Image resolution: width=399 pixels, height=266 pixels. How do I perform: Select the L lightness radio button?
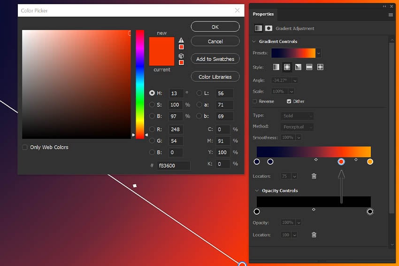click(199, 93)
